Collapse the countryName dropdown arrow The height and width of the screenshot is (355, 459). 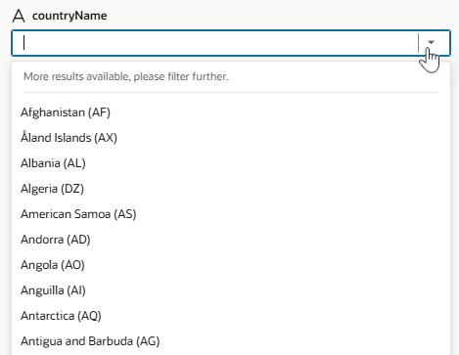431,42
